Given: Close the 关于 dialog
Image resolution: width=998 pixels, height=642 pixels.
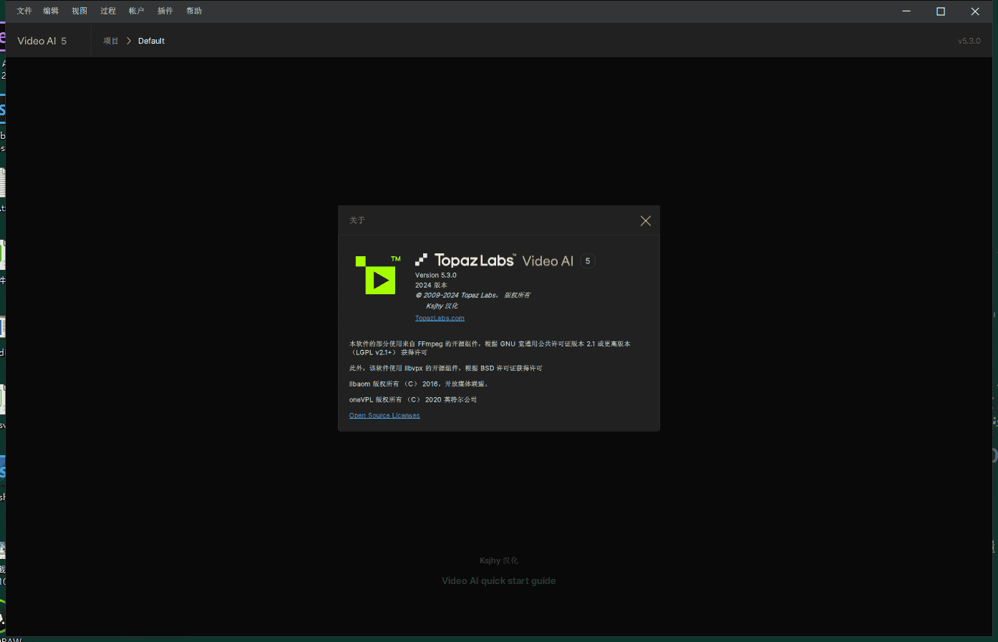Looking at the screenshot, I should point(645,221).
